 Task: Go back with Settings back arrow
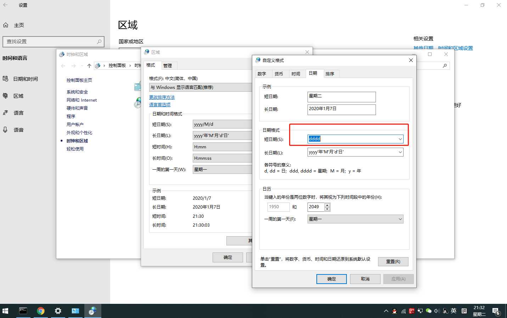pyautogui.click(x=5, y=5)
